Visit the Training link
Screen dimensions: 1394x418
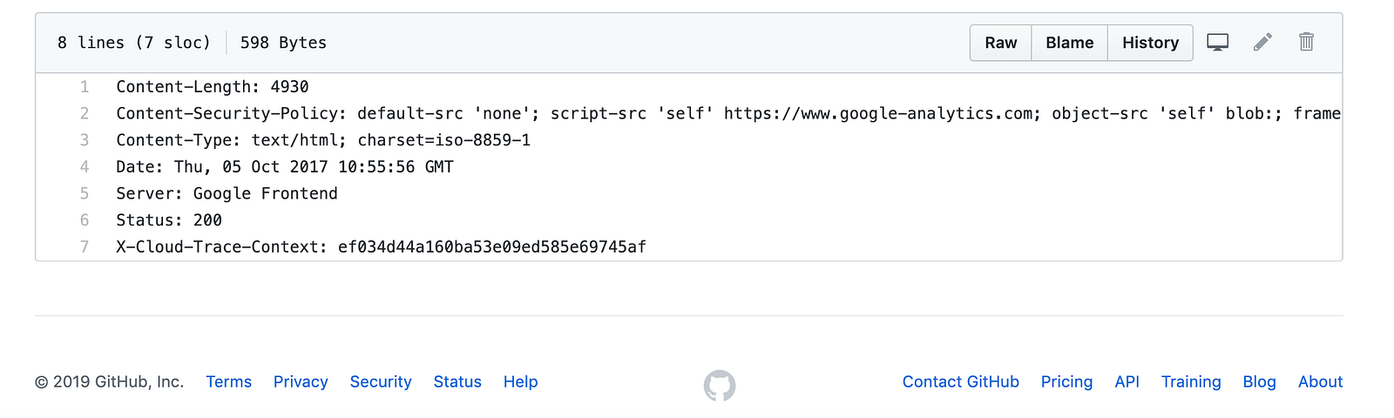pyautogui.click(x=1191, y=381)
